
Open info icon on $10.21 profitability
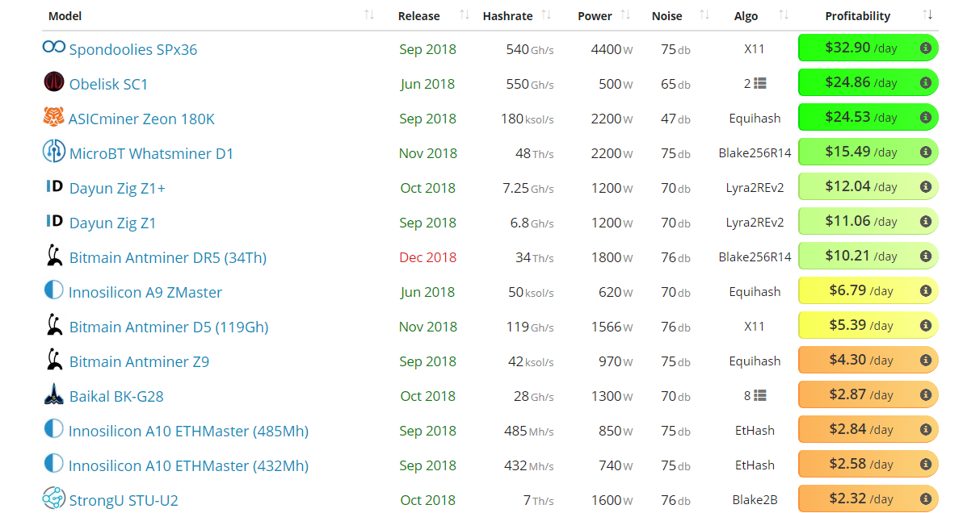tap(925, 256)
